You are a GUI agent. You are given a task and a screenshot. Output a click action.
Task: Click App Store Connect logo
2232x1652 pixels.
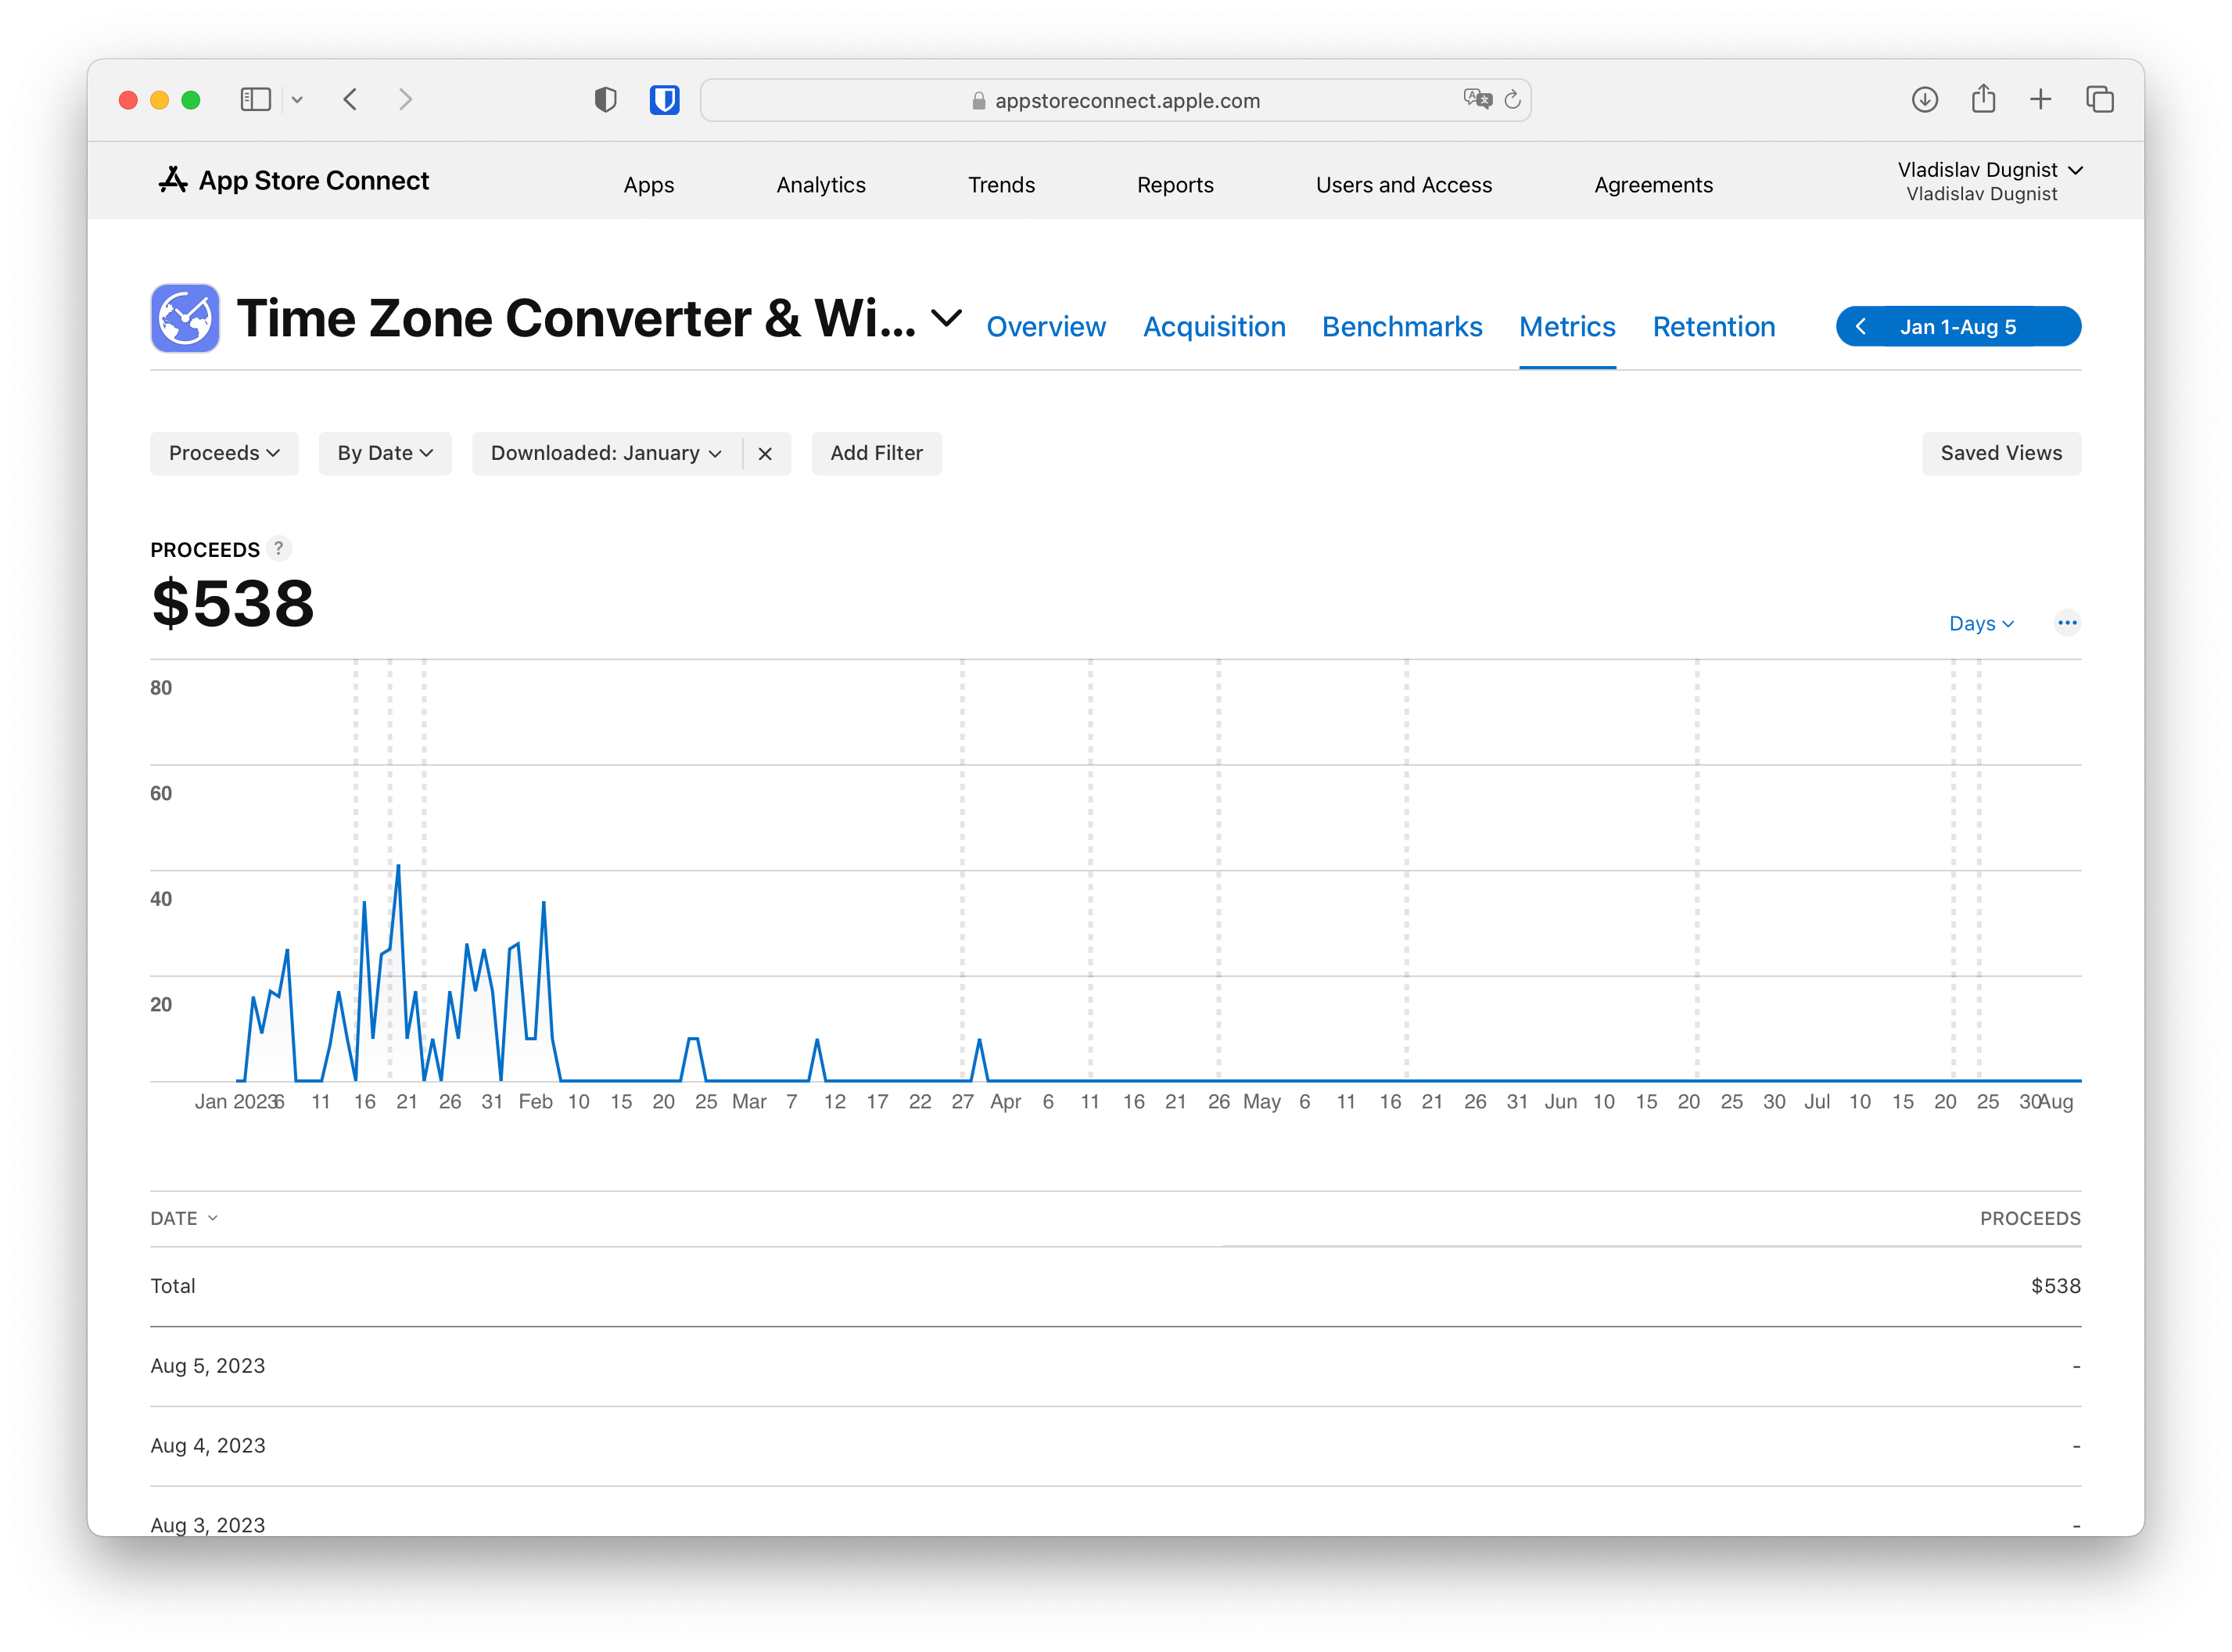click(294, 181)
